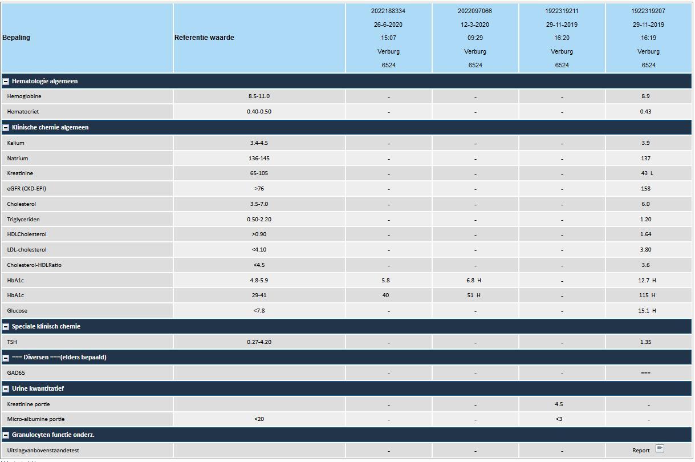695x462 pixels.
Task: Select the Glucose high result 15.1 H
Action: point(648,311)
